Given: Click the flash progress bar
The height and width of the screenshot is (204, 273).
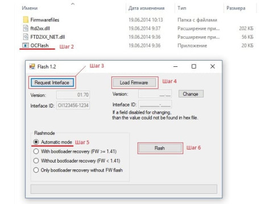Looking at the screenshot, I should point(124,189).
